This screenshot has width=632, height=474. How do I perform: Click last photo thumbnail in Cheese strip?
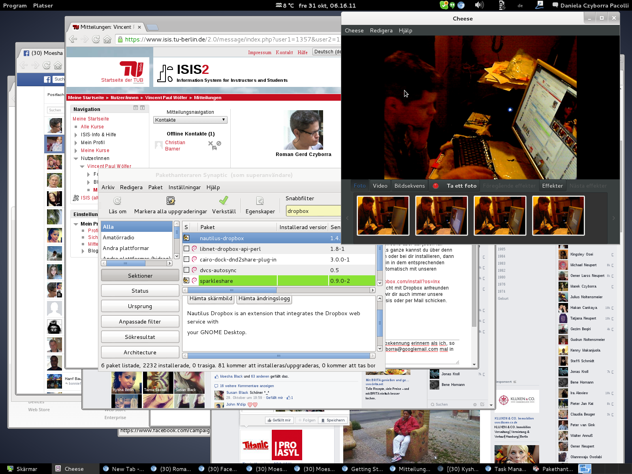coord(558,216)
